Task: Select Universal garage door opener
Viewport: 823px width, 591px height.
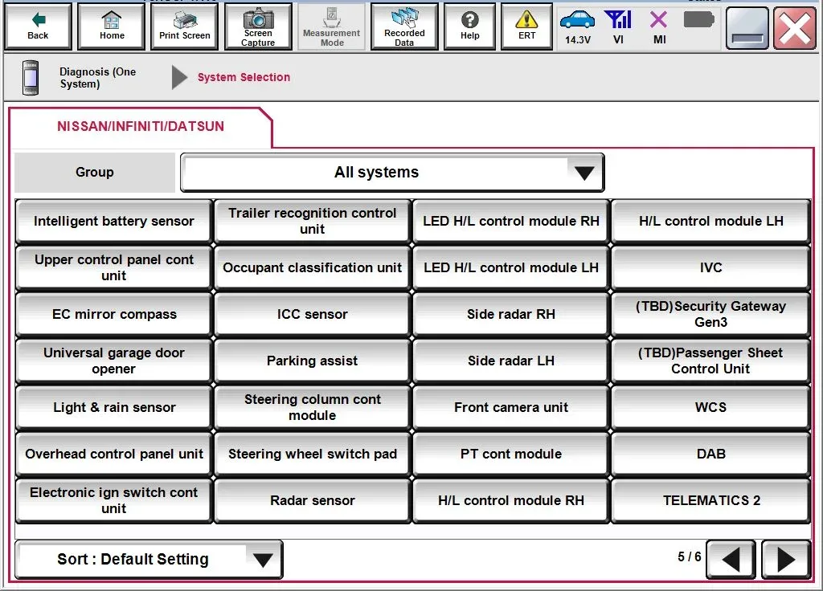Action: [114, 361]
